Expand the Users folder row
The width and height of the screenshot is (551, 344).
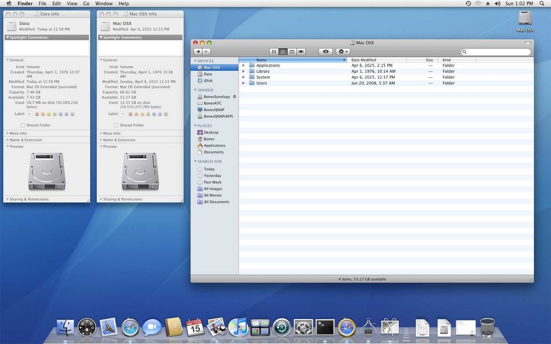(243, 83)
